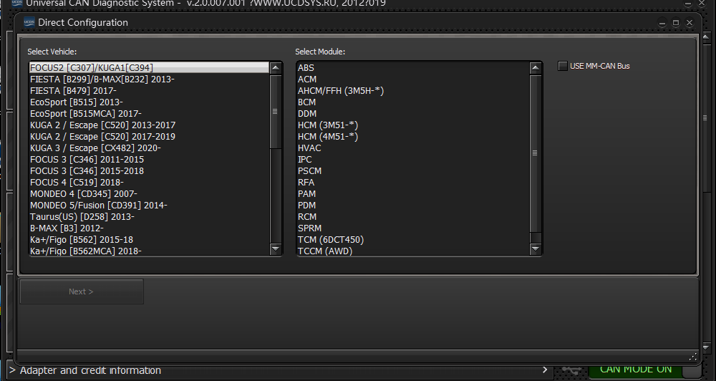Viewport: 716px width, 381px height.
Task: Minimize the main Universal CAN Diagnostic window
Action: pyautogui.click(x=687, y=4)
